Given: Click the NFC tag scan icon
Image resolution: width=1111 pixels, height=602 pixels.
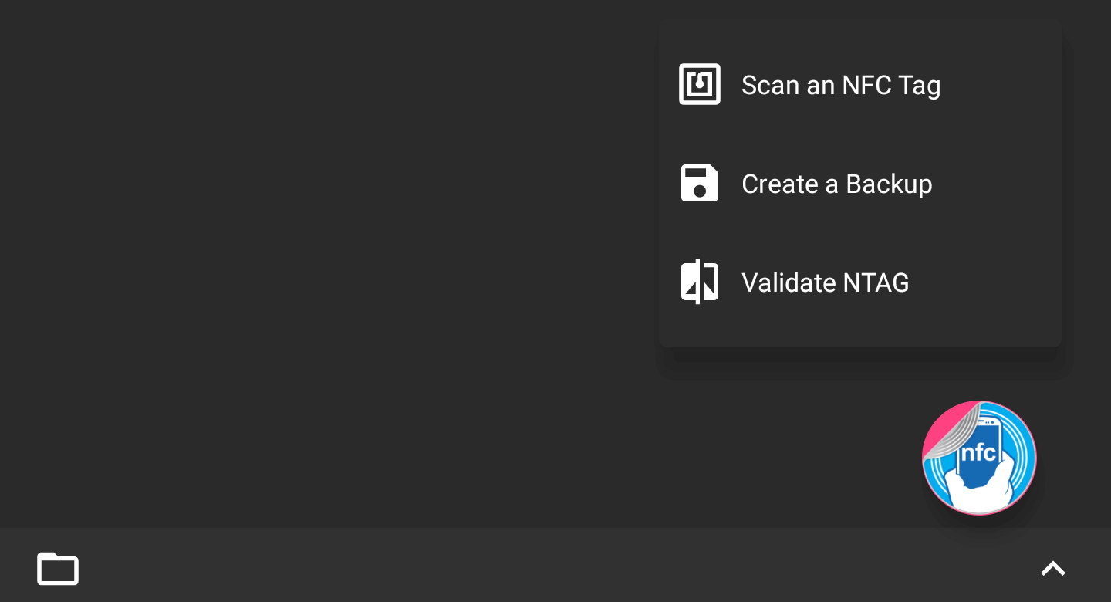Looking at the screenshot, I should (x=699, y=84).
